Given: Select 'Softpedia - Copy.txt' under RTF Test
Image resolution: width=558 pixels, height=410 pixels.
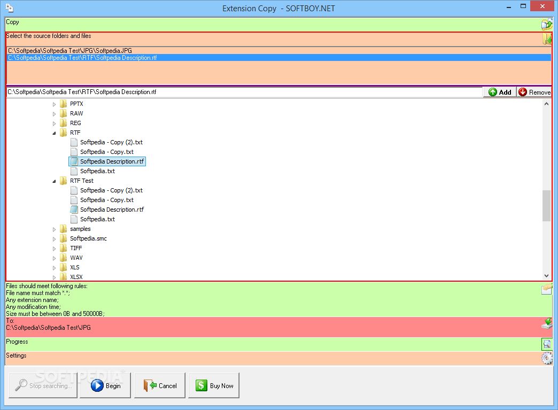Looking at the screenshot, I should pos(107,200).
